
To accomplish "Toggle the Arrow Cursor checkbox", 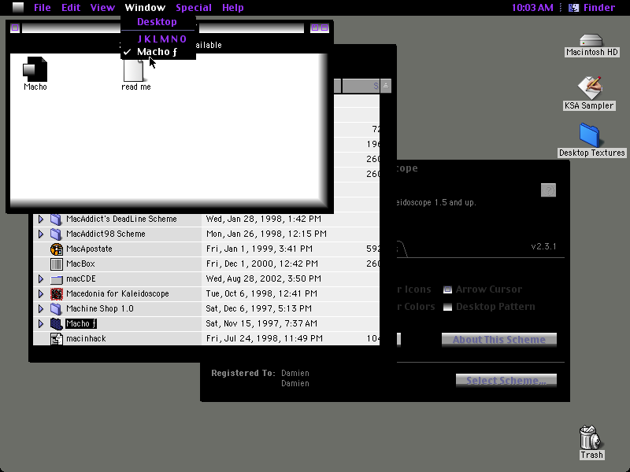I will [447, 289].
